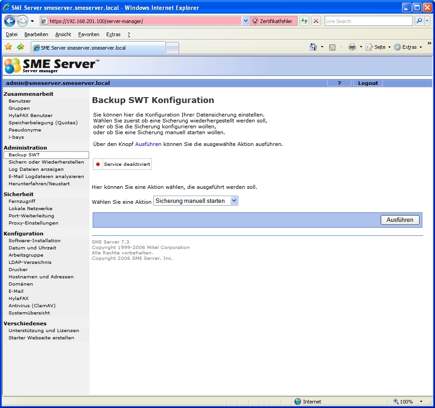Open the Favoriten menu

pyautogui.click(x=89, y=34)
